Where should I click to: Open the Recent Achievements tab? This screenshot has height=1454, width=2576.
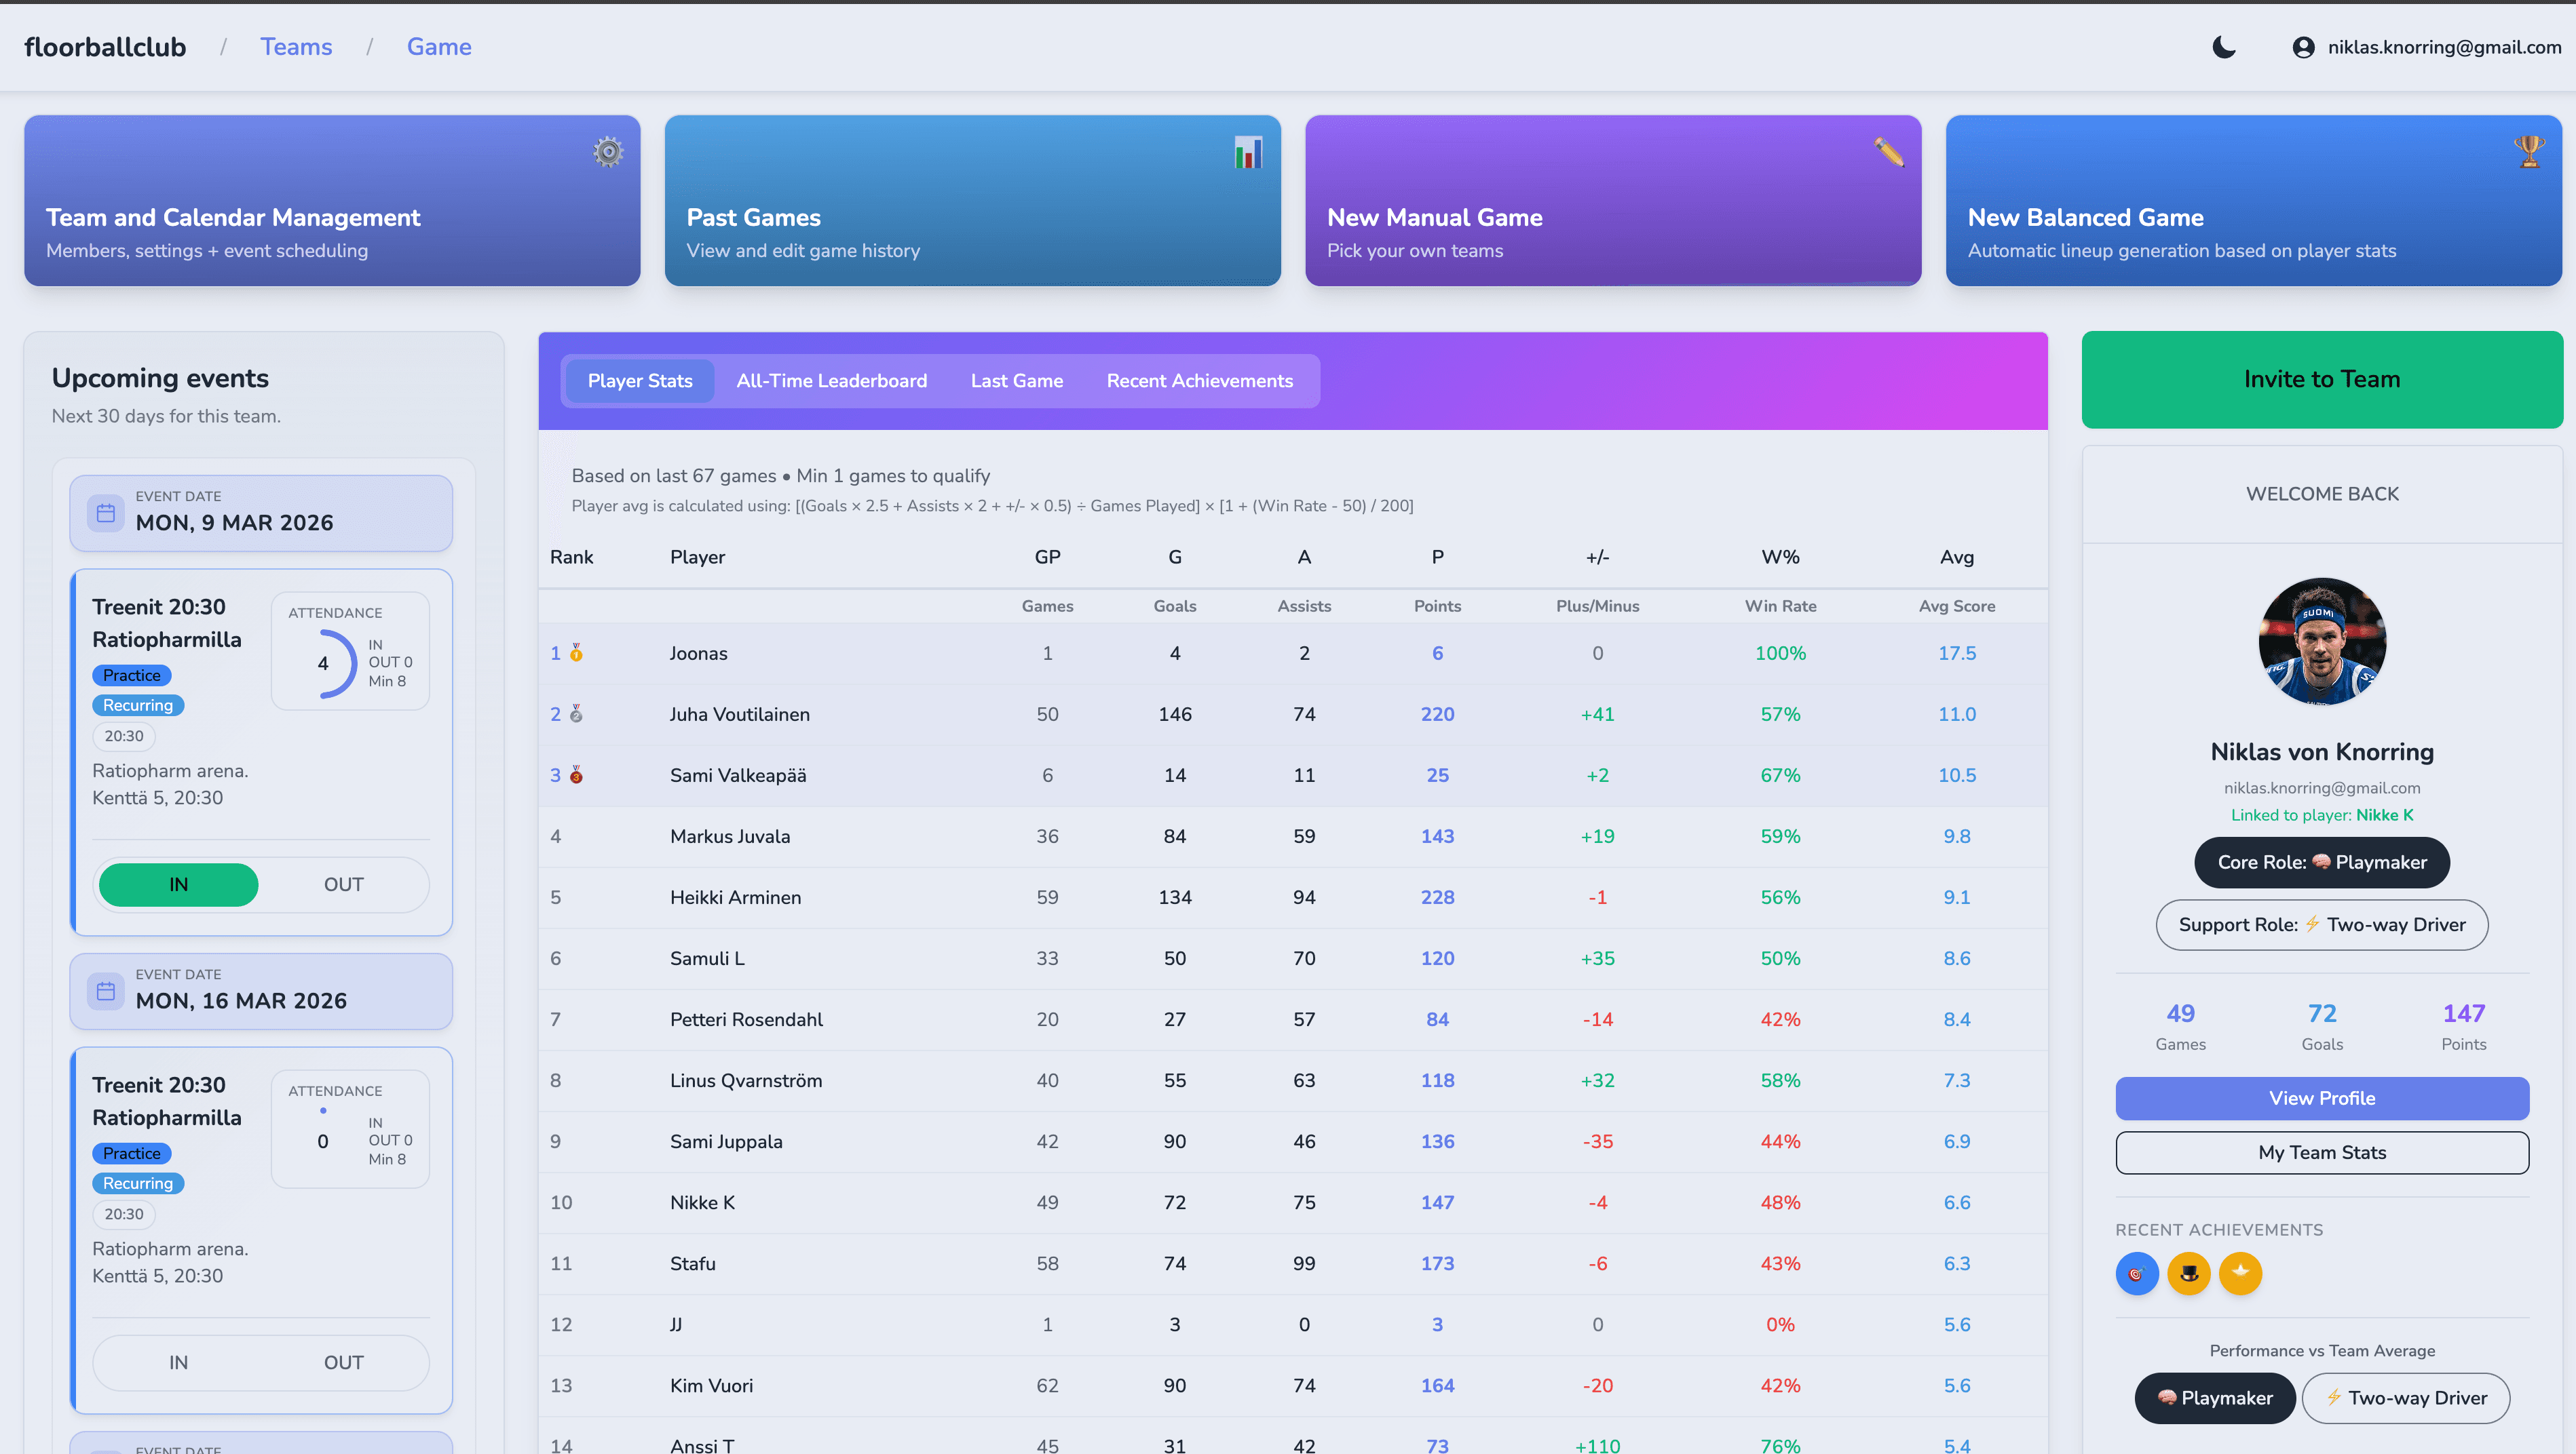click(1199, 380)
